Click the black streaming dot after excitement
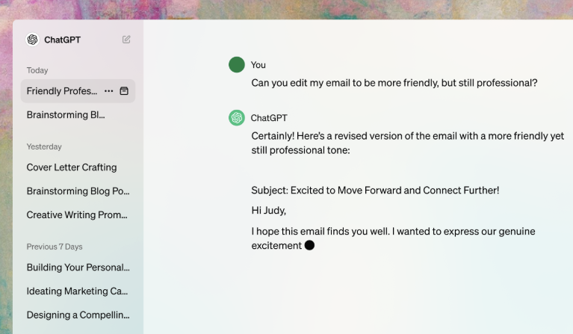This screenshot has height=334, width=573. coord(309,245)
